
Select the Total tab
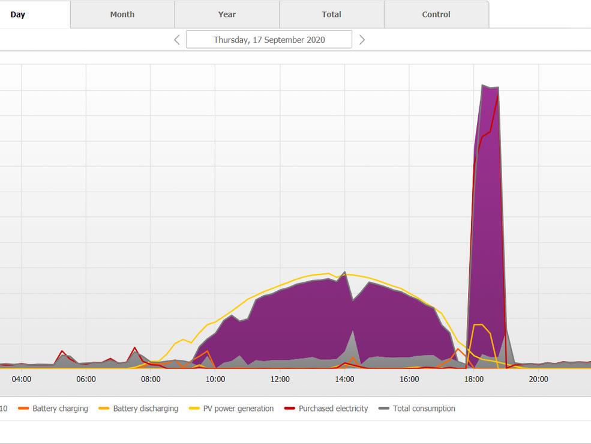pos(331,14)
